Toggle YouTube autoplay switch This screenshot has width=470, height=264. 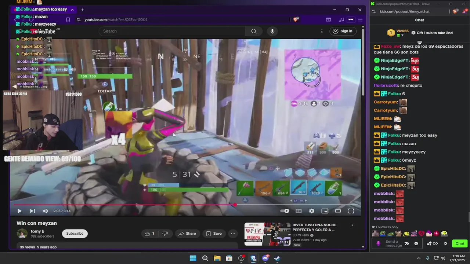pyautogui.click(x=285, y=211)
